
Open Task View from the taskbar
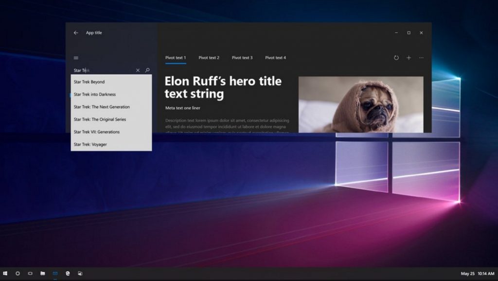tap(30, 274)
